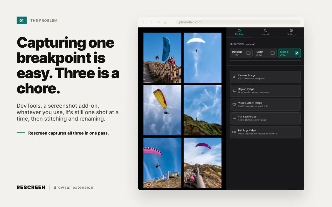The image size is (332, 207).
Task: Open the magenta paraglider over hillside stairs photo
Action: tap(203, 163)
